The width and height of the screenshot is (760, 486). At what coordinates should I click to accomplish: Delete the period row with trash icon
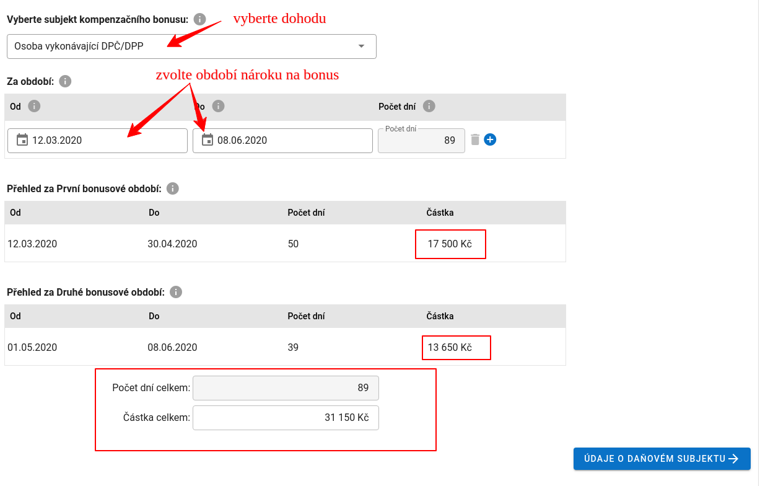475,139
